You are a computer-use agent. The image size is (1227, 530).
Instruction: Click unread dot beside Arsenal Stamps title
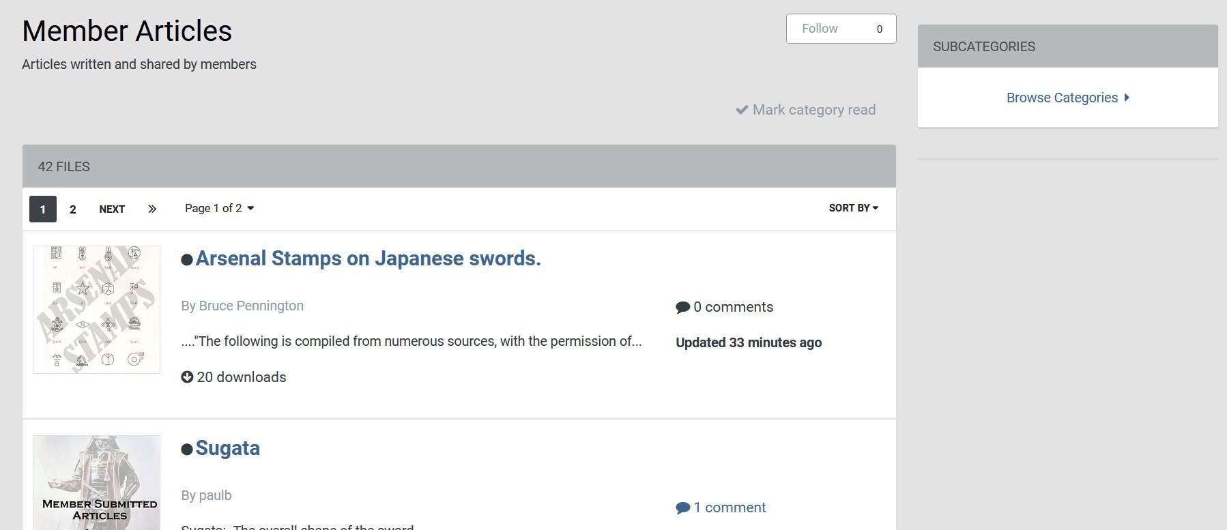point(186,260)
